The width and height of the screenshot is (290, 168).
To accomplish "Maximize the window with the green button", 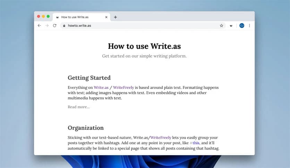I will (x=48, y=16).
